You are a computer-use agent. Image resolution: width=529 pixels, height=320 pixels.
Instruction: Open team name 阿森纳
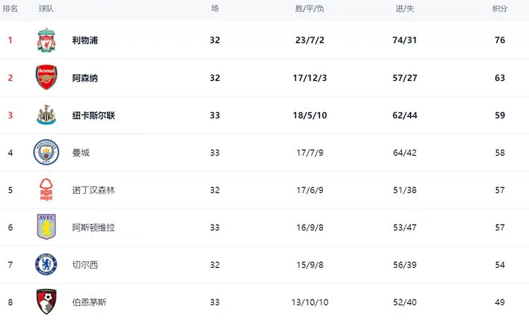(x=85, y=78)
